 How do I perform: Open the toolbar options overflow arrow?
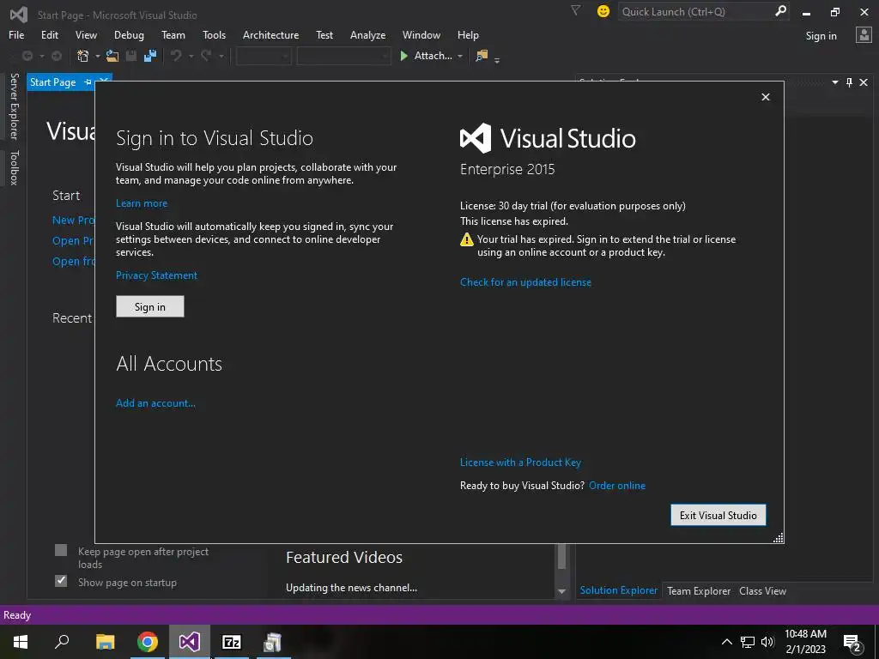pos(497,60)
